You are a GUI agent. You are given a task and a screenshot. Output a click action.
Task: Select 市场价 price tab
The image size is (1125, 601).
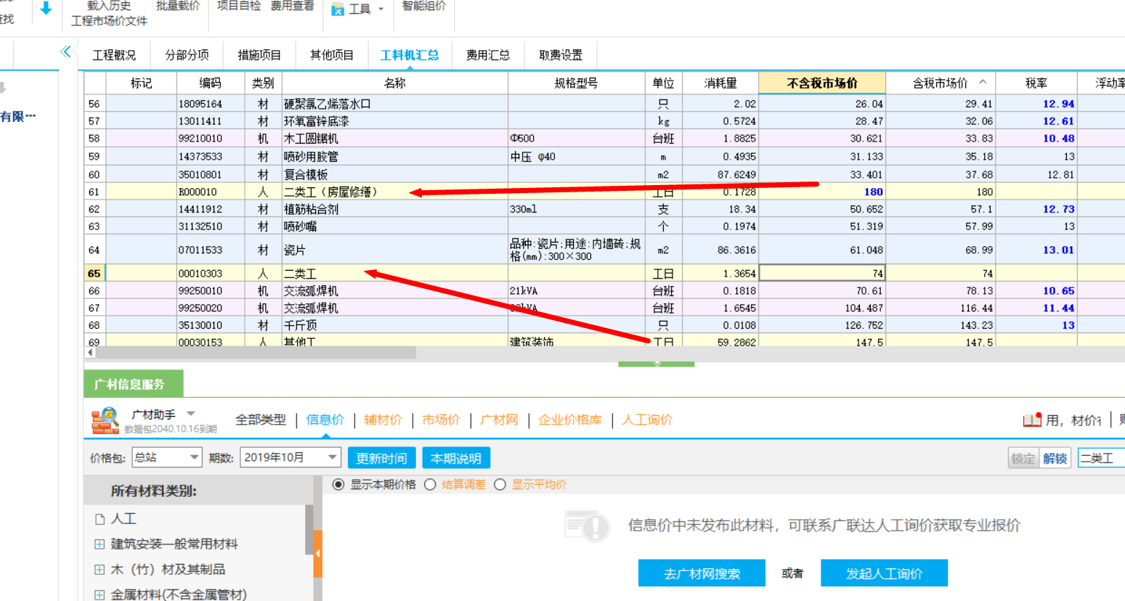pyautogui.click(x=441, y=420)
